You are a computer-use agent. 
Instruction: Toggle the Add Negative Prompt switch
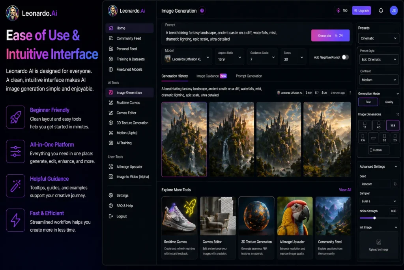click(345, 57)
